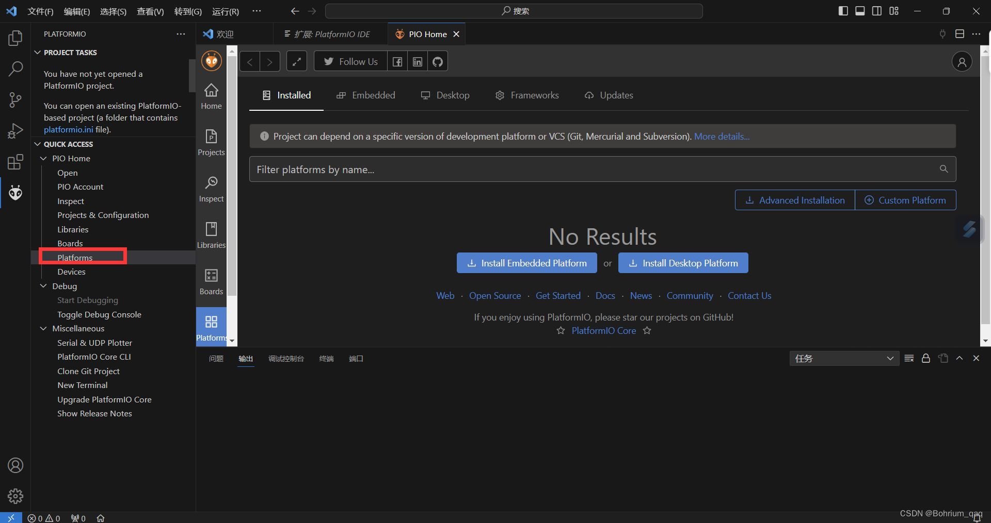Toggle PIO Home fullscreen expand icon
This screenshot has width=991, height=523.
(x=297, y=61)
